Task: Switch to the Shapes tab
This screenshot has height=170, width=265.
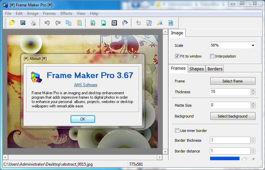Action: pyautogui.click(x=196, y=69)
